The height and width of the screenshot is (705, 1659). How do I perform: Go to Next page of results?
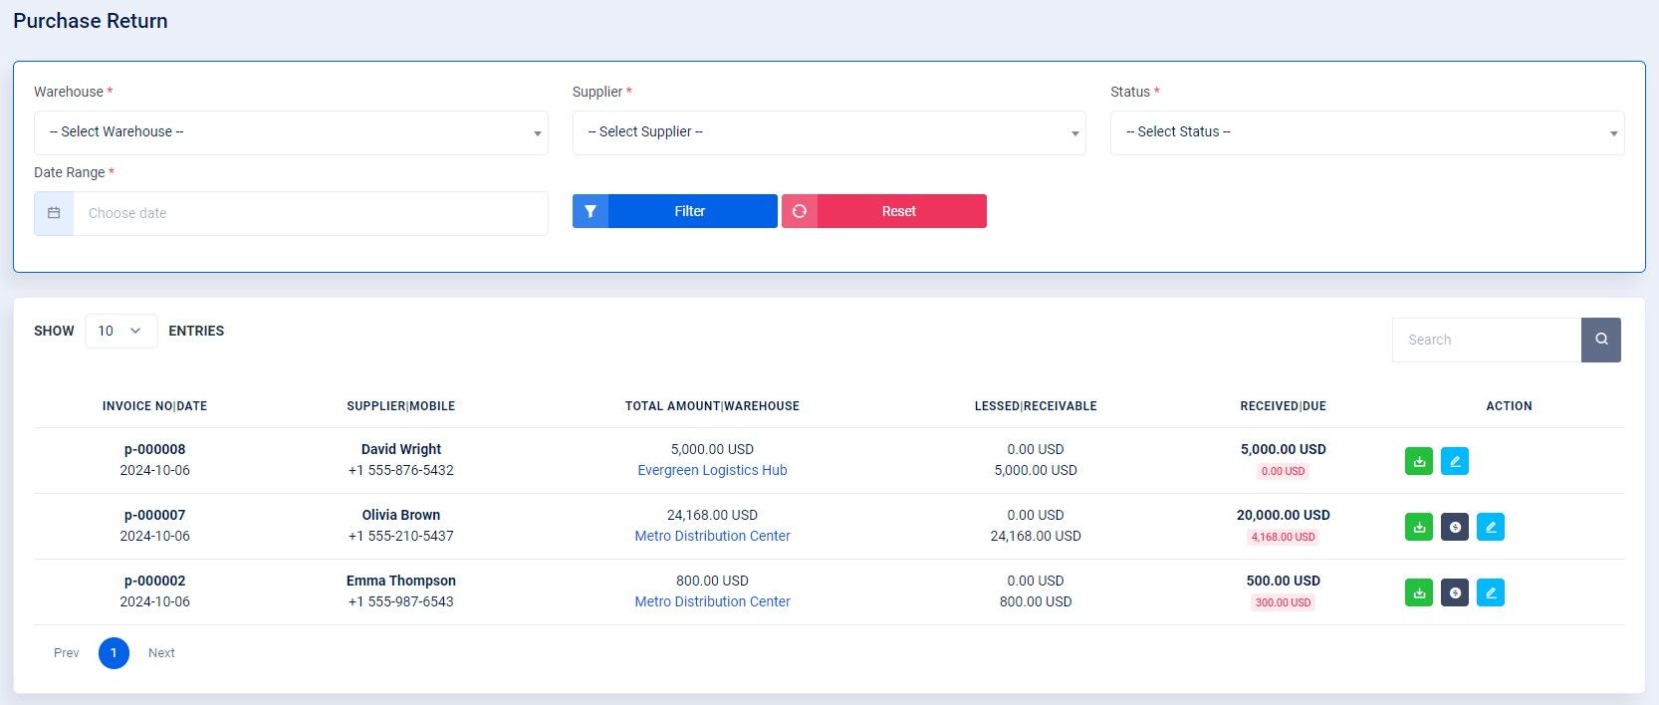(161, 653)
